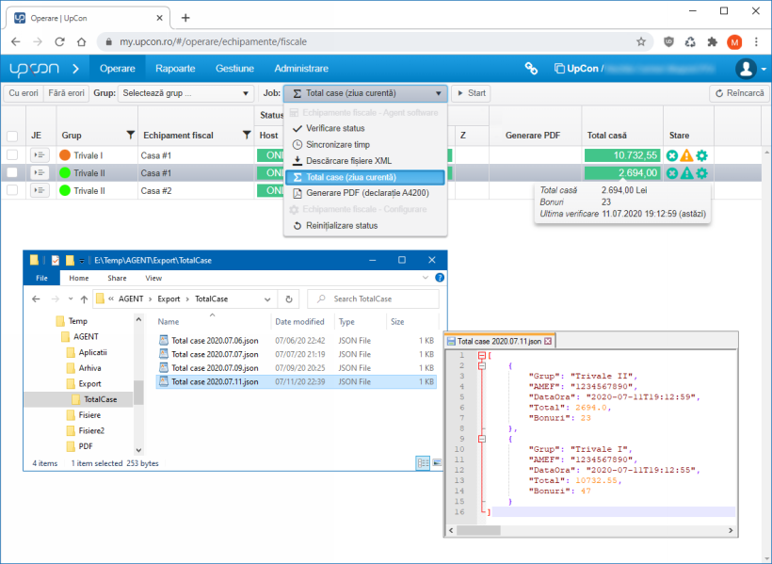Click the red X status icon for Trivale I
This screenshot has width=772, height=564.
[x=671, y=155]
